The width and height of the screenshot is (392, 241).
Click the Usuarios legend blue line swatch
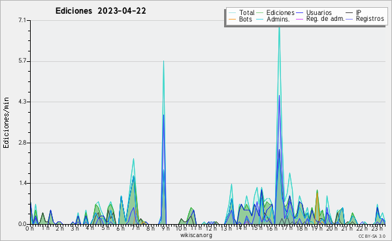tap(299, 12)
